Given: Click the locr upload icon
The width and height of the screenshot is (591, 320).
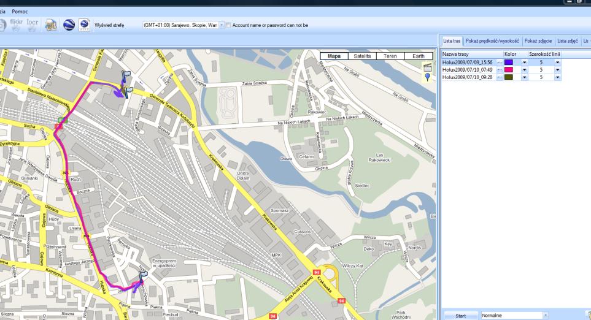Looking at the screenshot, I should click(x=33, y=25).
